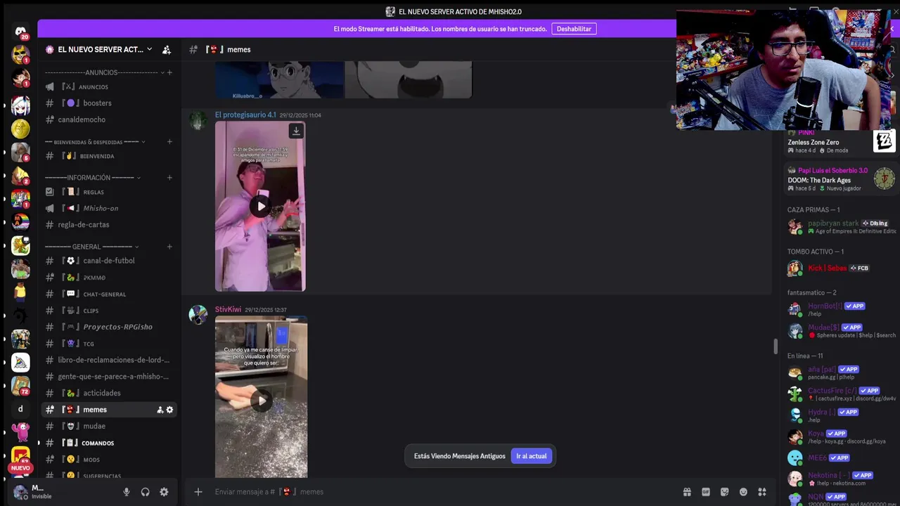Open the mods channel
The height and width of the screenshot is (506, 900).
point(108,460)
